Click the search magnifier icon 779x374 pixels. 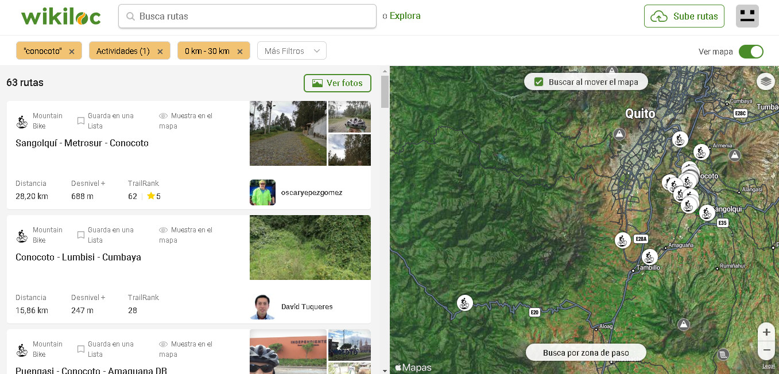(x=130, y=17)
